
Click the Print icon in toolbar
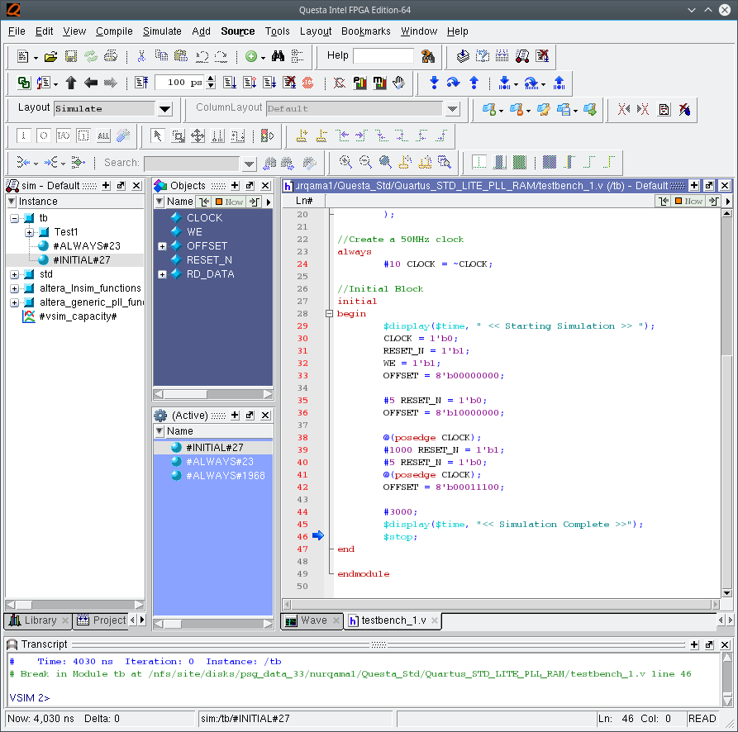(x=110, y=57)
